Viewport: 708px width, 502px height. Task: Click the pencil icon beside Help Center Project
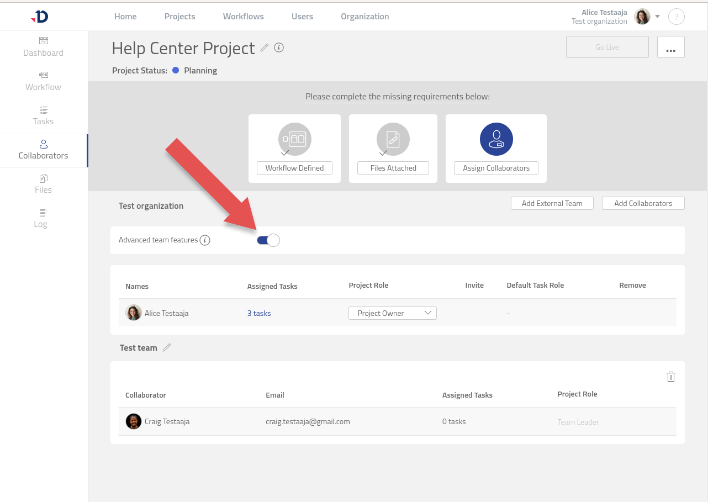coord(265,48)
